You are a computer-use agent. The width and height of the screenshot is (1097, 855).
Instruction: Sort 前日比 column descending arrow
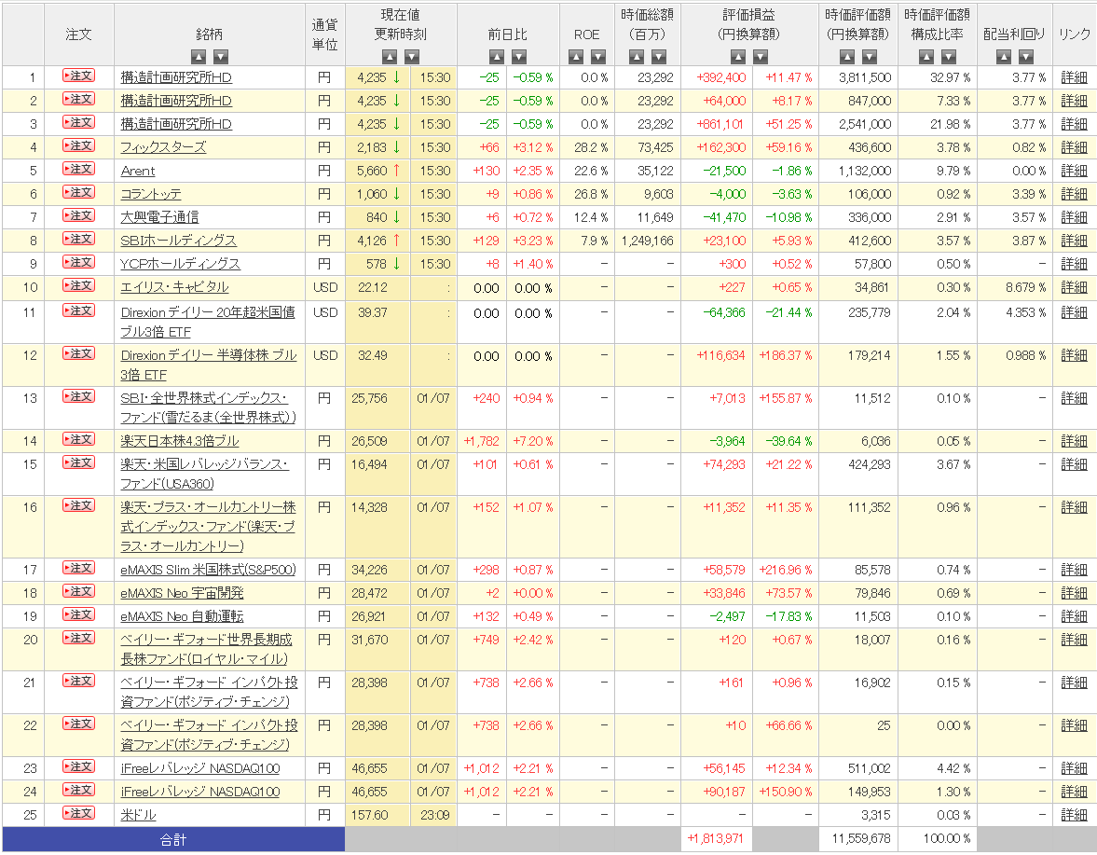519,57
